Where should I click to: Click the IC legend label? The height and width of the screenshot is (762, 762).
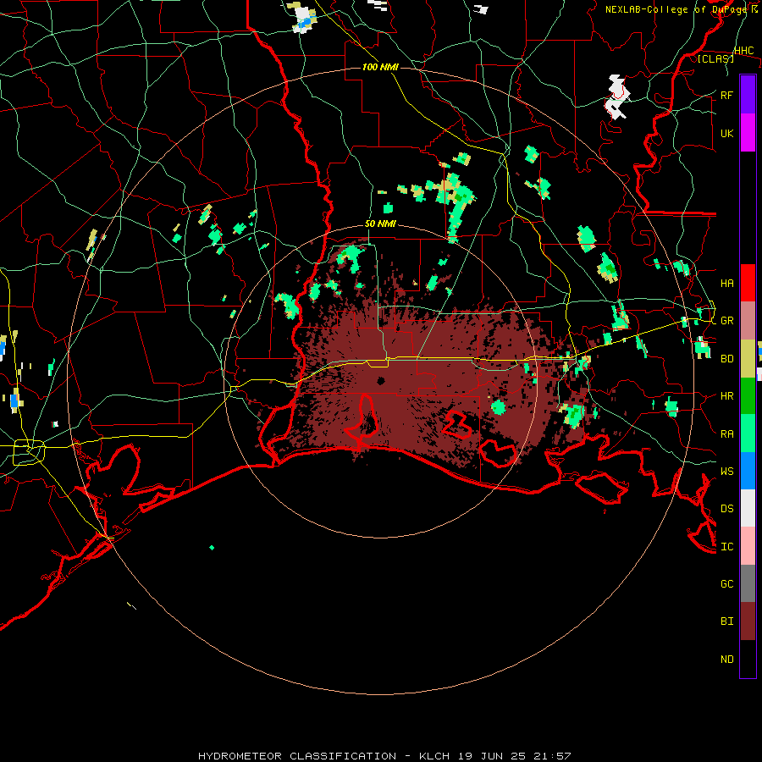[x=726, y=547]
